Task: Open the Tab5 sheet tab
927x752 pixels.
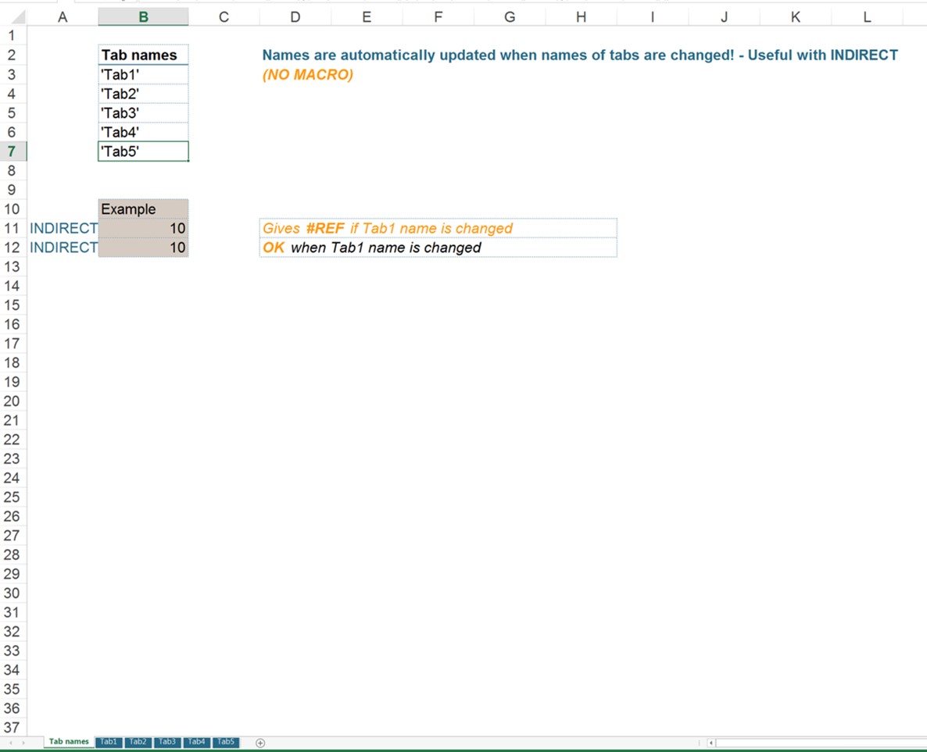Action: tap(226, 741)
